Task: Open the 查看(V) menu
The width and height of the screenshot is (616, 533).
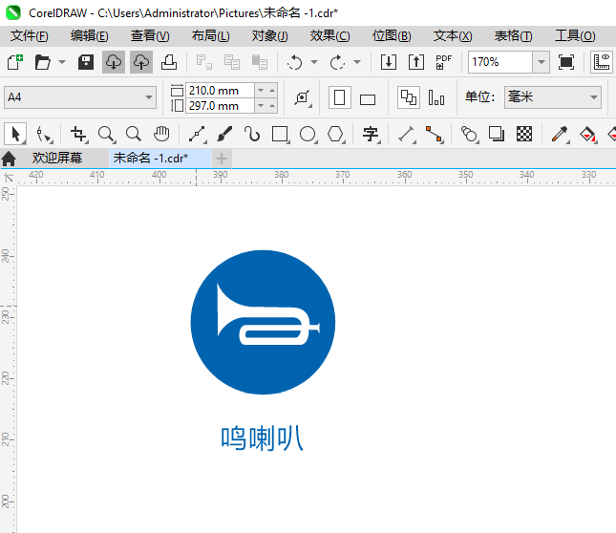Action: pyautogui.click(x=150, y=36)
